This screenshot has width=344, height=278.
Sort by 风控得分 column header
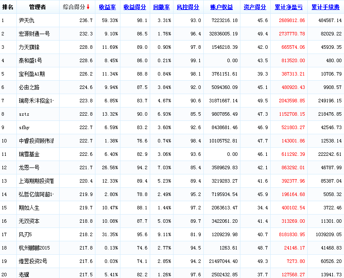tap(188, 7)
